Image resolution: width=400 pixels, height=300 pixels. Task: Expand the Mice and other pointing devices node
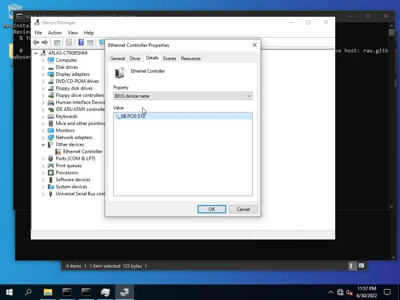43,124
